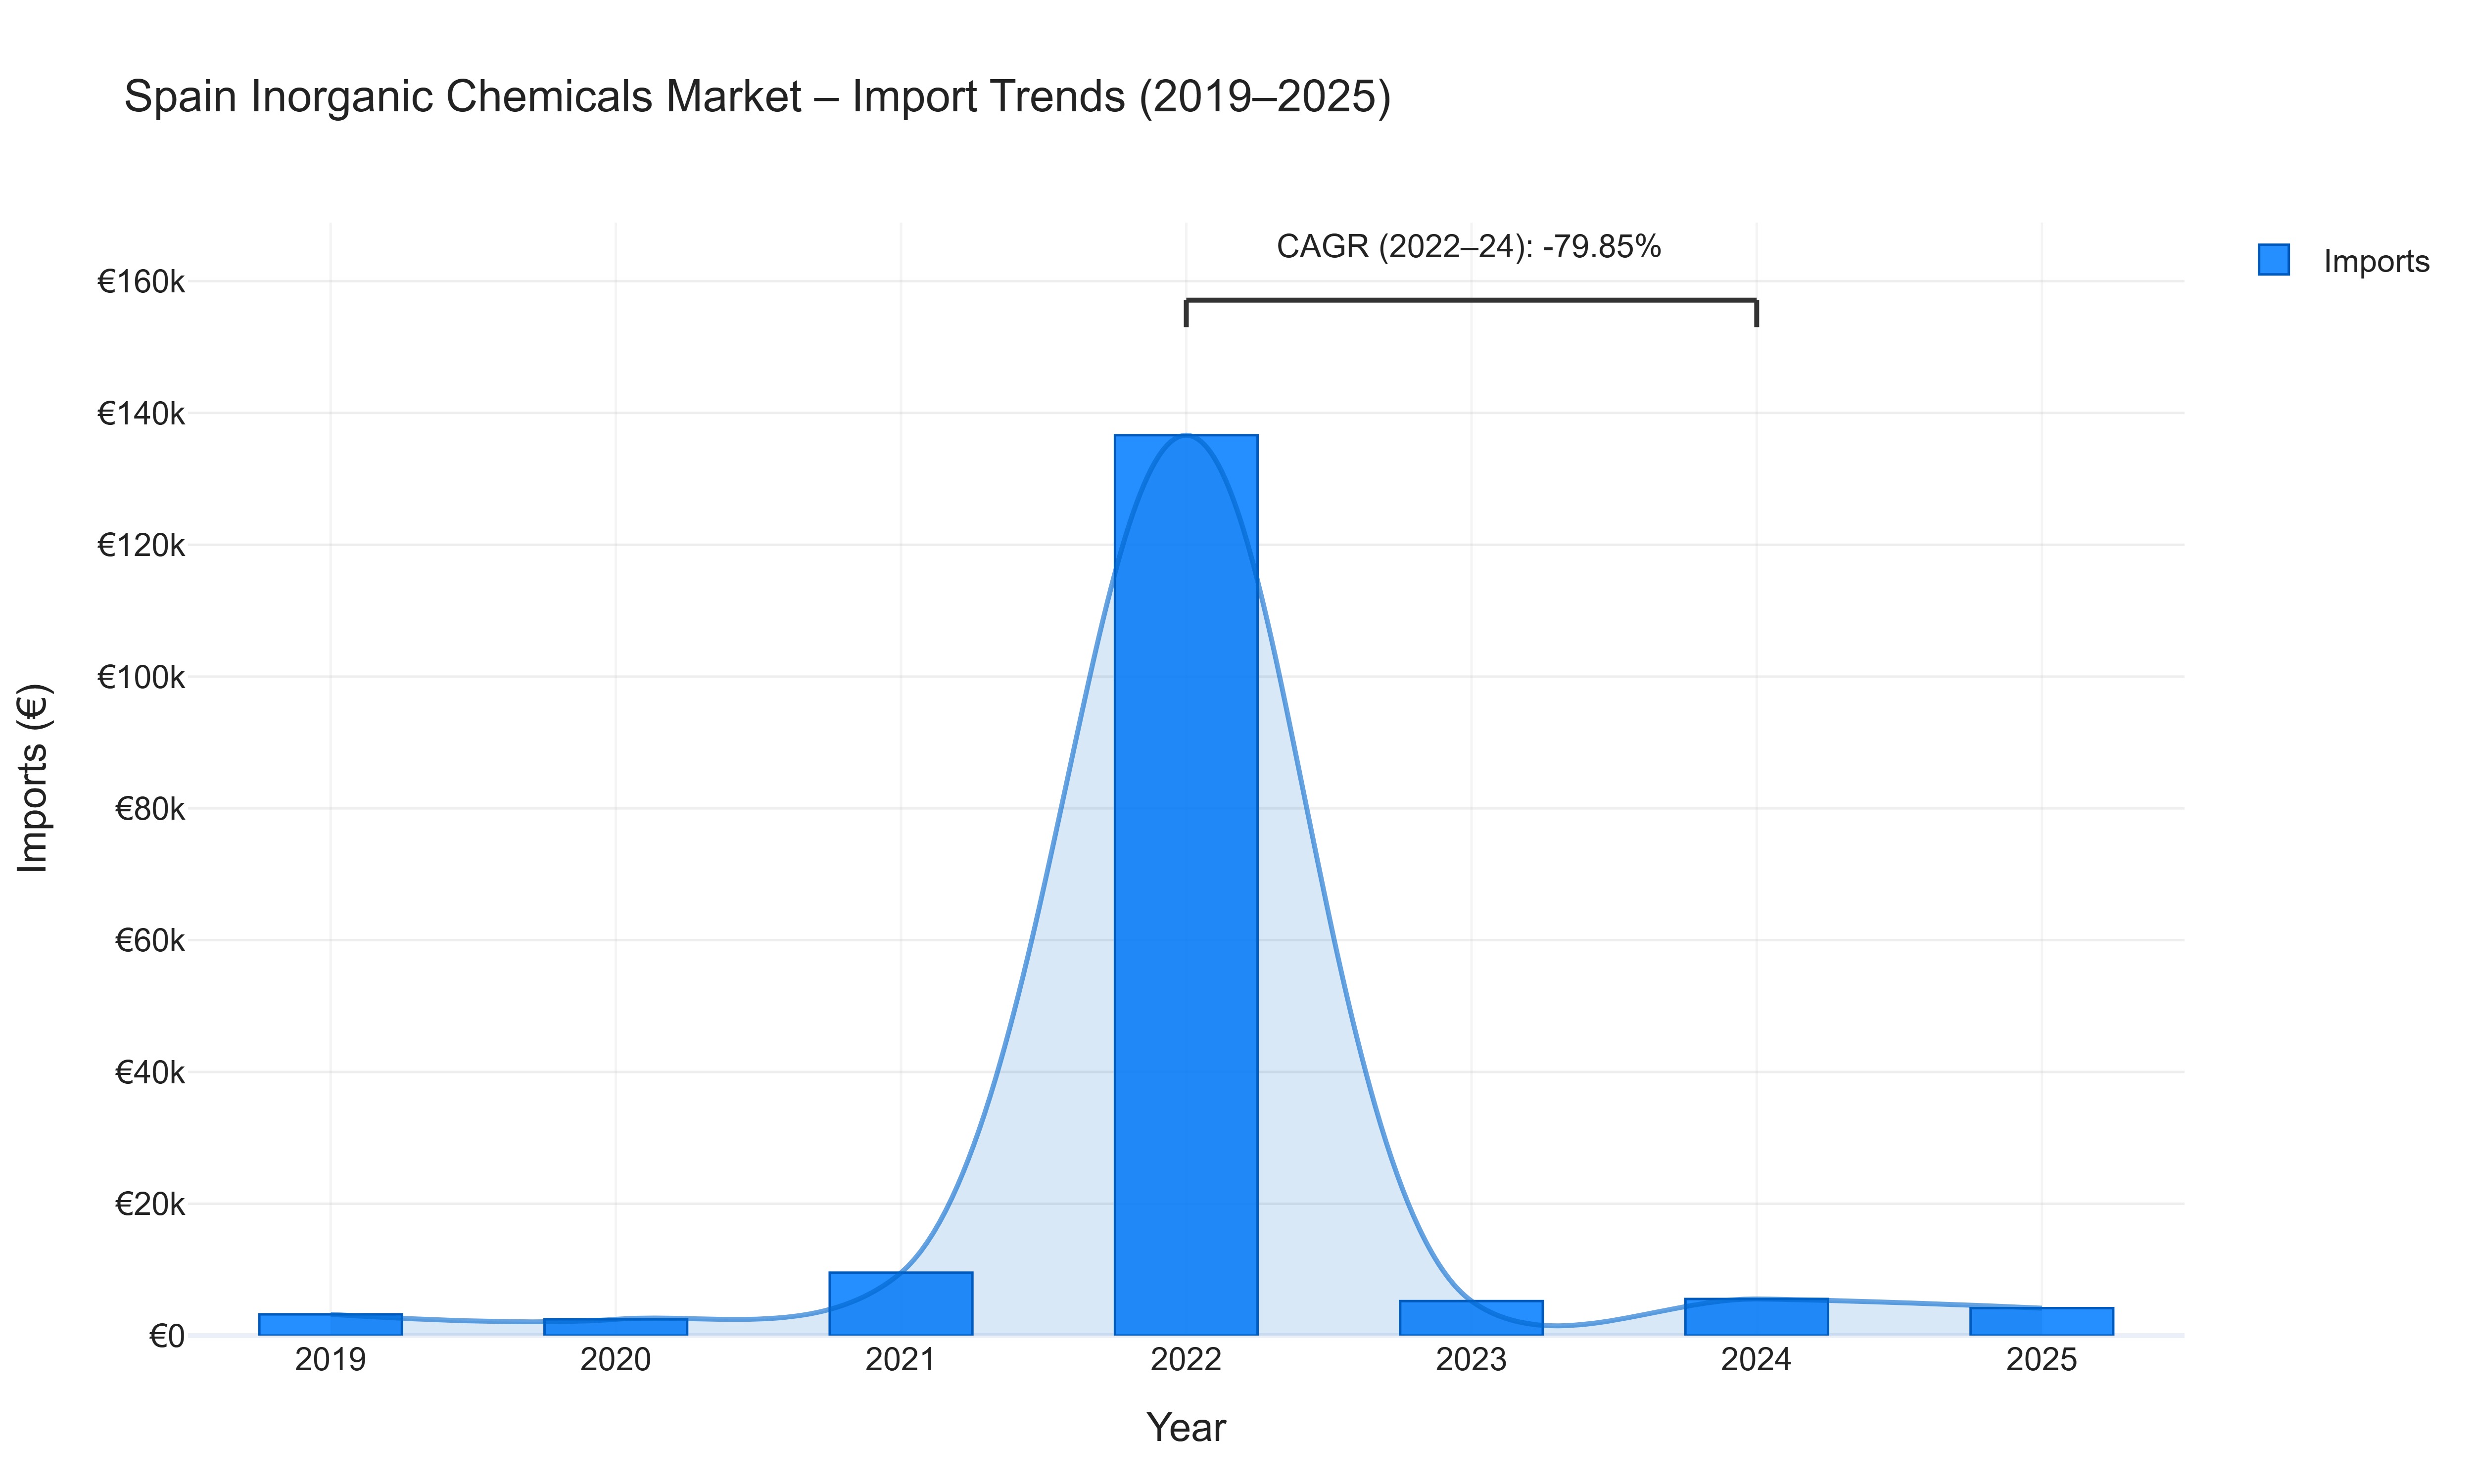Select the 2022 imports bar
The image size is (2474, 1484).
pos(1186,885)
